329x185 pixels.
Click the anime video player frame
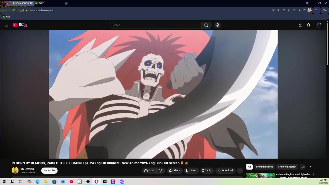coord(163,94)
